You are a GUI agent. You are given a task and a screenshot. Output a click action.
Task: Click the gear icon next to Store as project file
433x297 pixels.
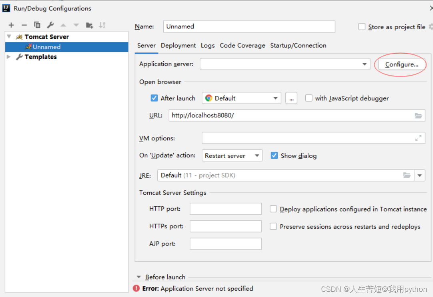(x=431, y=27)
